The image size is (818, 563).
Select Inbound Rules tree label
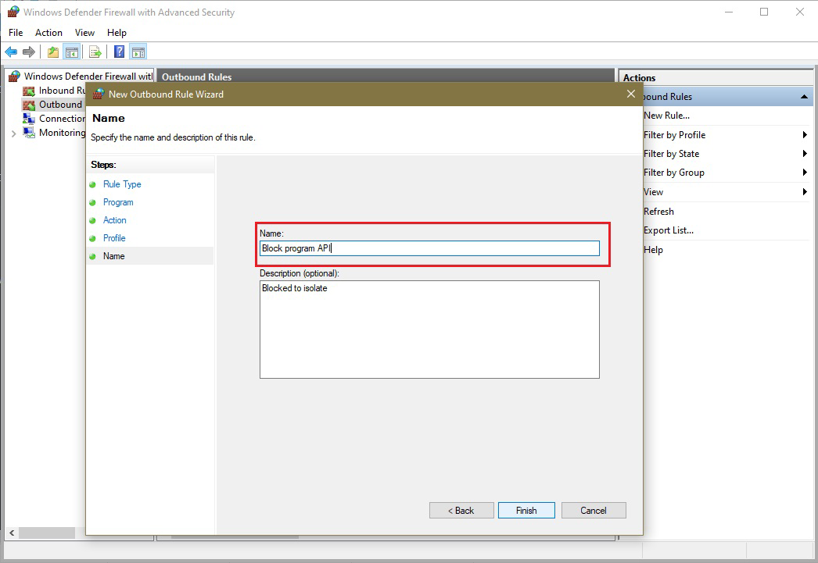[x=62, y=91]
